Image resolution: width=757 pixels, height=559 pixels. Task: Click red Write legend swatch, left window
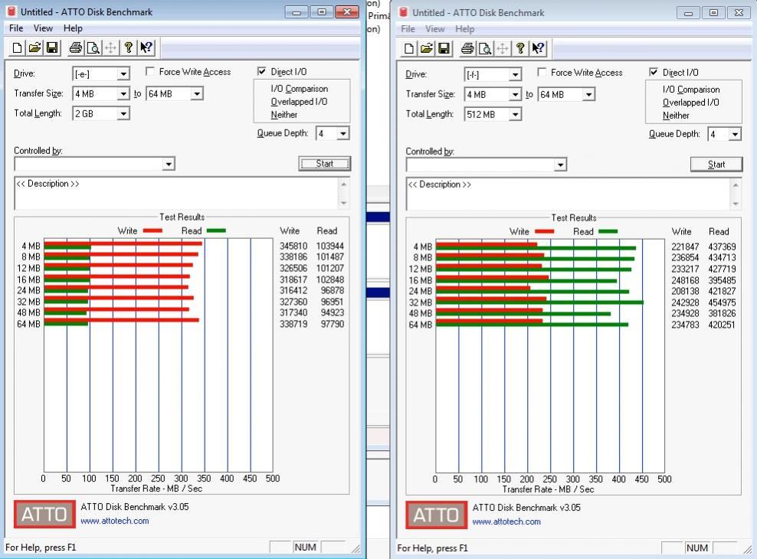152,230
